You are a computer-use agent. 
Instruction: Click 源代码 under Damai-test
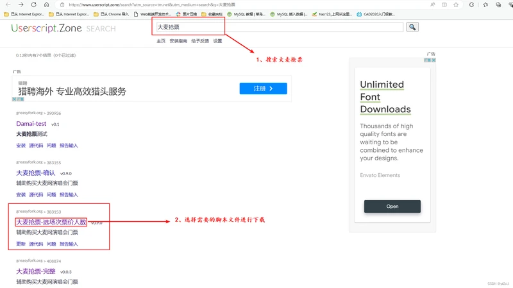pos(36,146)
